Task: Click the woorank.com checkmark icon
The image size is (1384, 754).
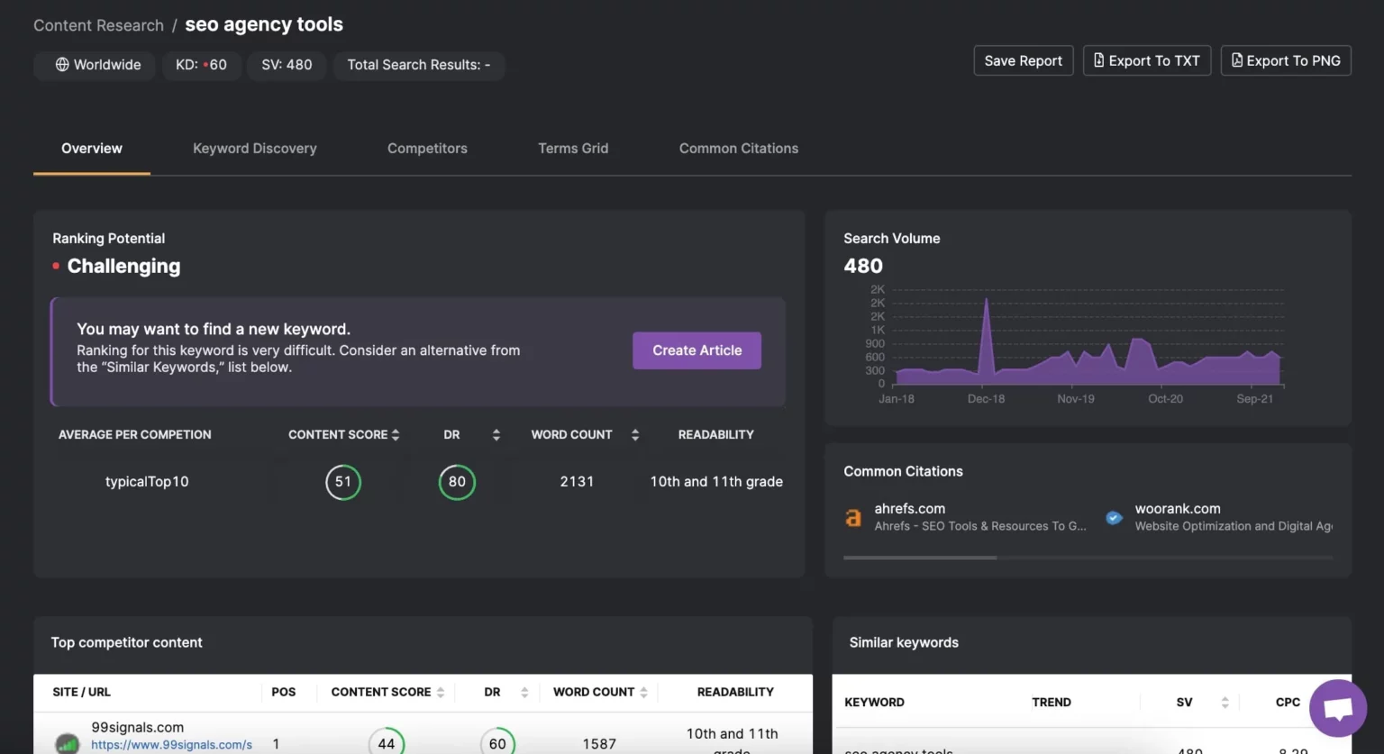Action: click(1114, 517)
